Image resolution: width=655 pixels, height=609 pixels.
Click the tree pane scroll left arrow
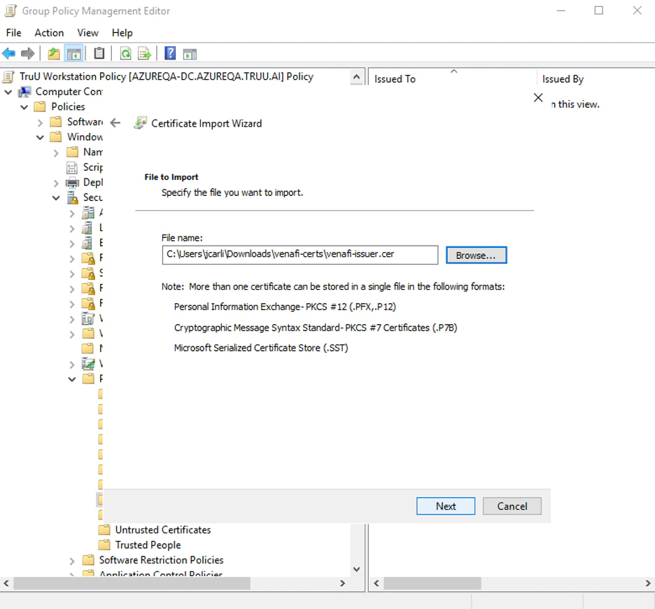(x=6, y=583)
